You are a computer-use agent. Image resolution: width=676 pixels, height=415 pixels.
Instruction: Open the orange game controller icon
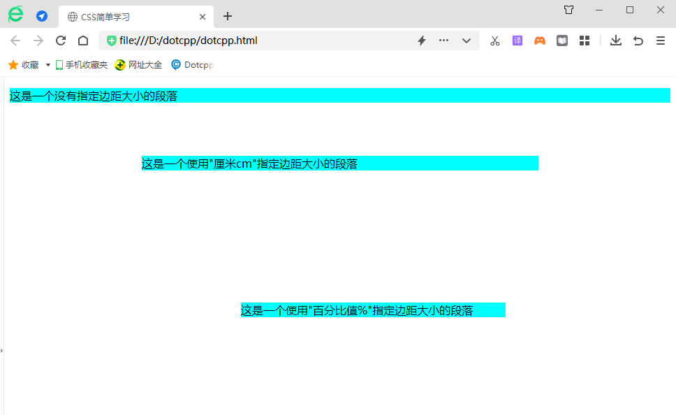540,41
